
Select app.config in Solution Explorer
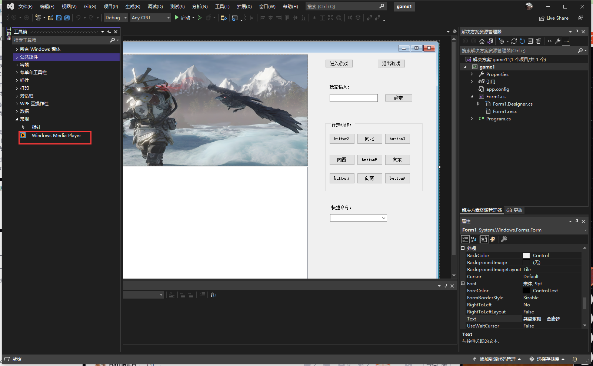[497, 89]
